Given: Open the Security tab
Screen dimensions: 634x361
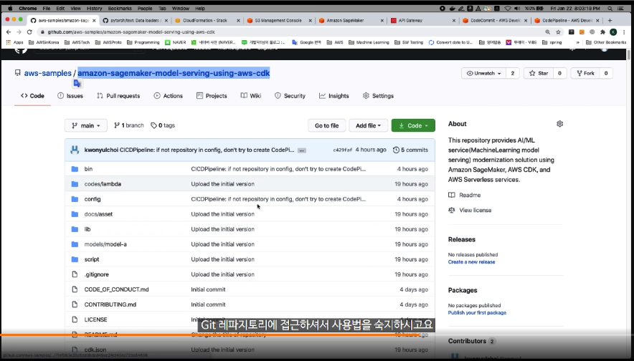Looking at the screenshot, I should click(290, 96).
